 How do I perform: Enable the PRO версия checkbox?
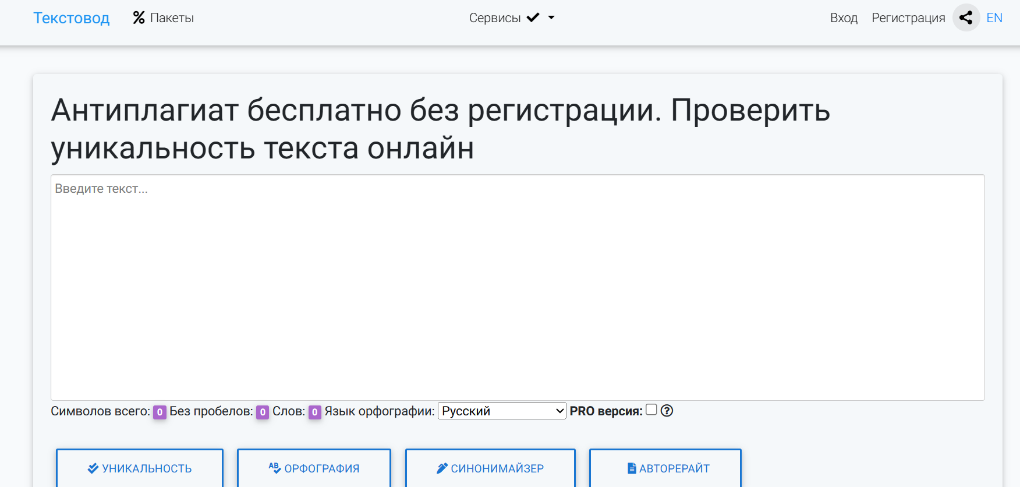click(x=651, y=410)
